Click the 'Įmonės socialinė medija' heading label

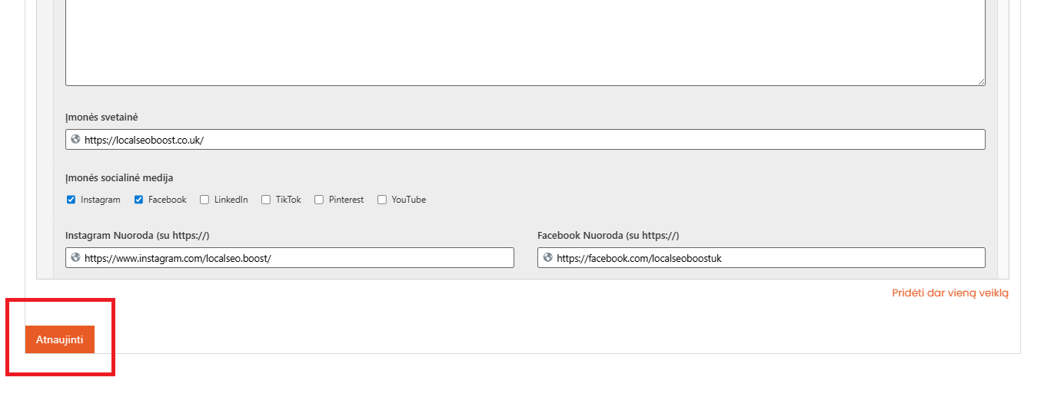tap(119, 178)
